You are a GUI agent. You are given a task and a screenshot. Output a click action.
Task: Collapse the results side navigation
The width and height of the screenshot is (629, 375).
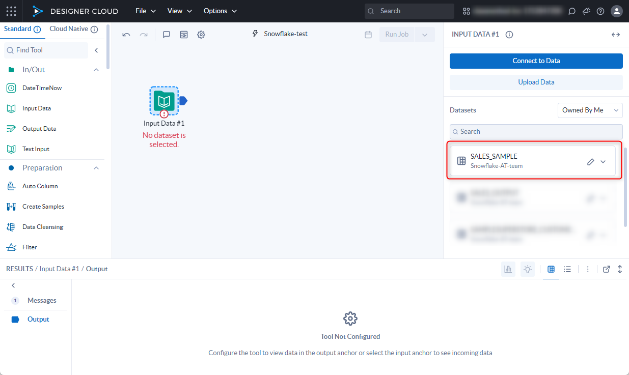pos(13,286)
